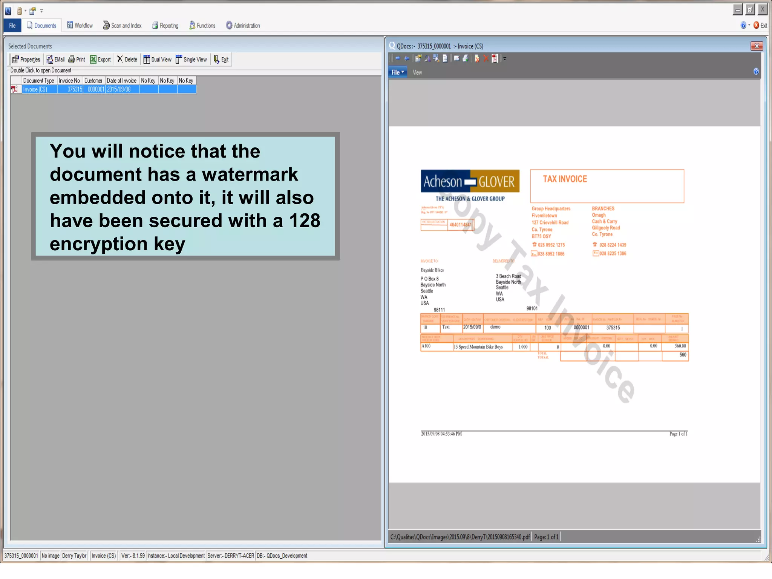Click the email envelope icon in viewer toolbar
Screen dimensions: 772x579
coord(456,58)
